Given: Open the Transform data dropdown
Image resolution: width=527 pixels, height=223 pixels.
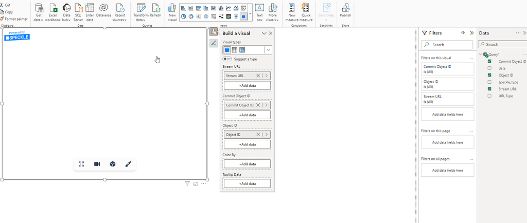Looking at the screenshot, I should tap(141, 12).
